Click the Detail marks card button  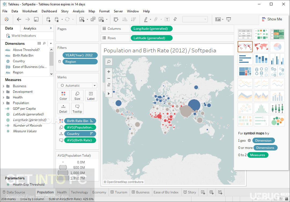click(x=63, y=108)
